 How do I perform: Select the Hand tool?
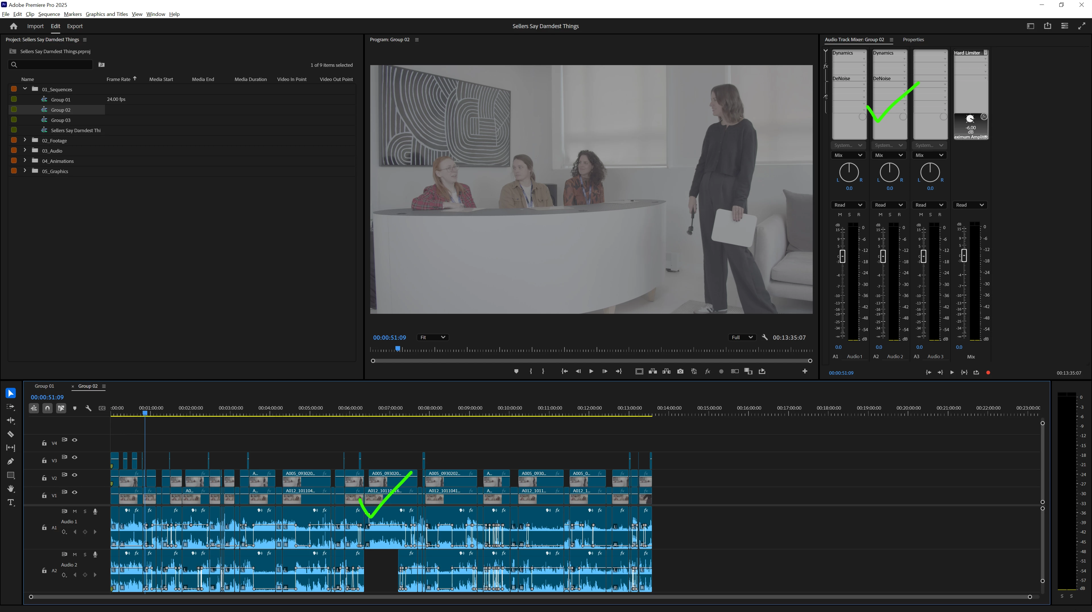pyautogui.click(x=11, y=489)
